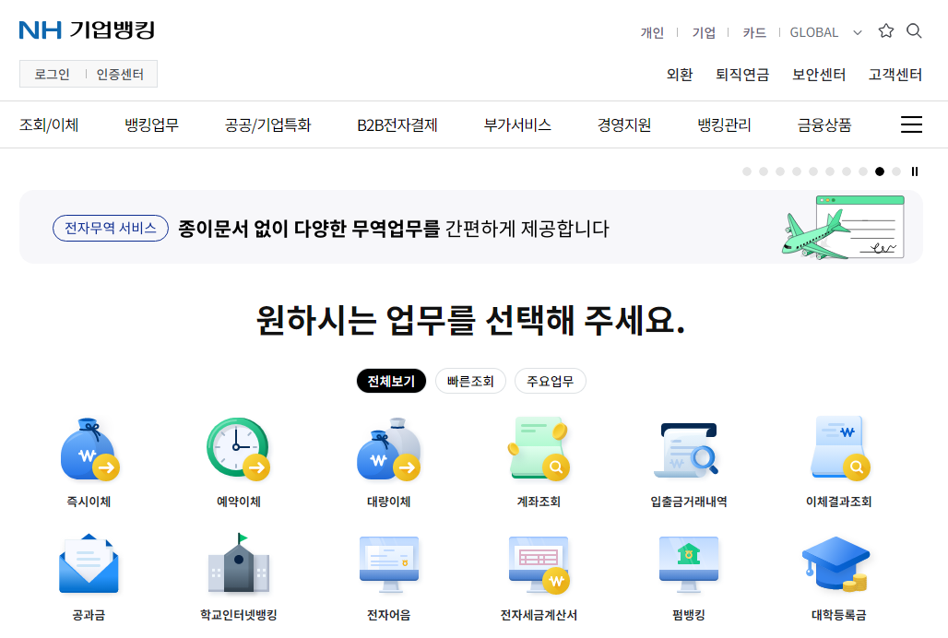Open the 예약이체 clock icon
Image resolution: width=948 pixels, height=638 pixels.
tap(238, 449)
